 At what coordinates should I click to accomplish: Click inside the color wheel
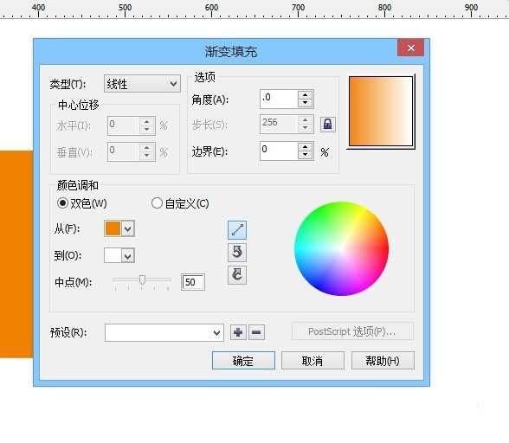pos(341,248)
